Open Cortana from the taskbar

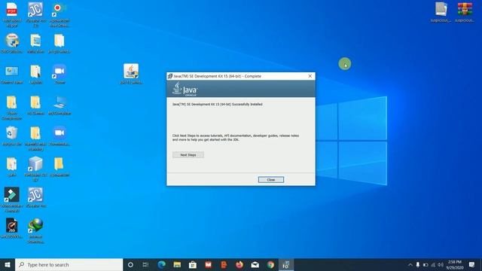pyautogui.click(x=130, y=264)
